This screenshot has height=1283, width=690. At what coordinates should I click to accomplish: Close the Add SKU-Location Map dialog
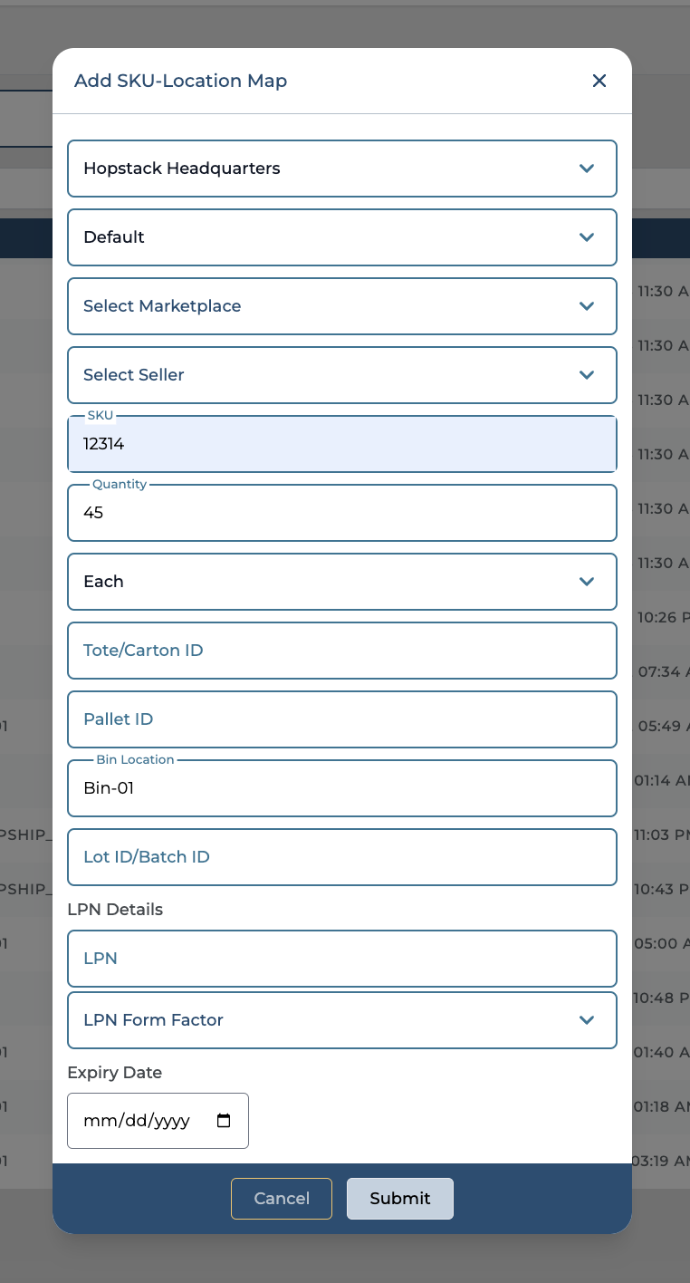[x=599, y=81]
